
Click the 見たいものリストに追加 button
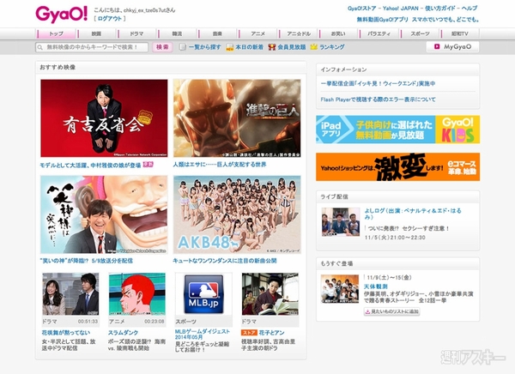click(391, 311)
